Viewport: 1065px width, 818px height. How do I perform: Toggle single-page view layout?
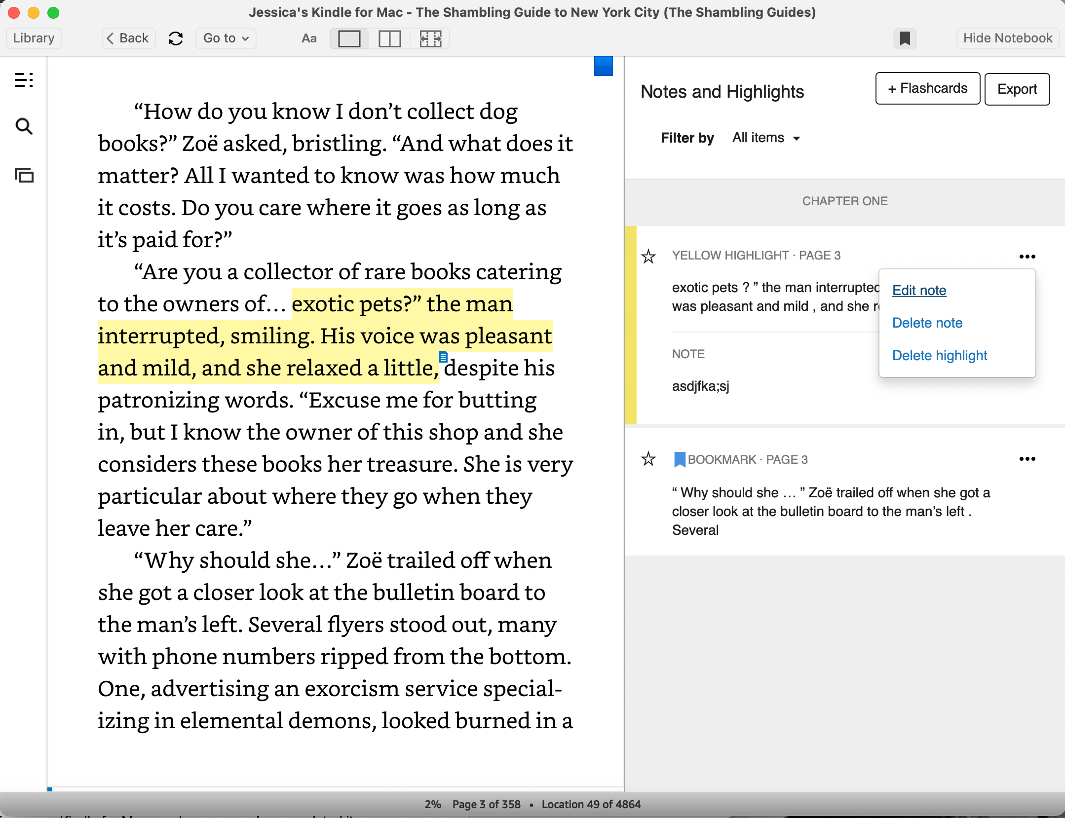350,38
